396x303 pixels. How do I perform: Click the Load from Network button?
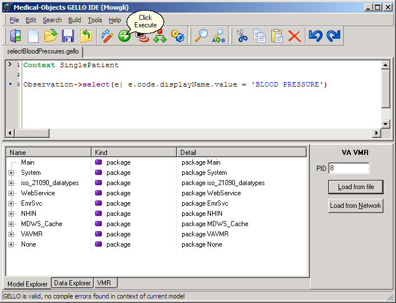[x=356, y=206]
